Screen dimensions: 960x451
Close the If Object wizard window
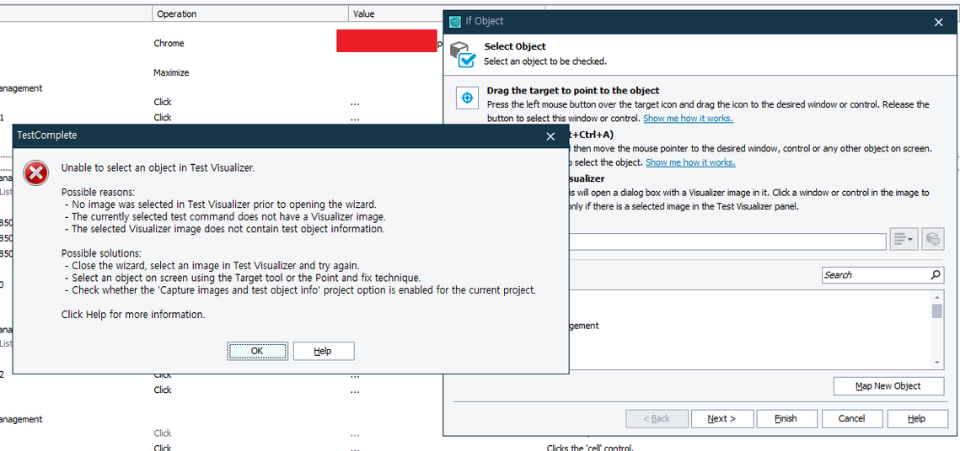click(939, 22)
